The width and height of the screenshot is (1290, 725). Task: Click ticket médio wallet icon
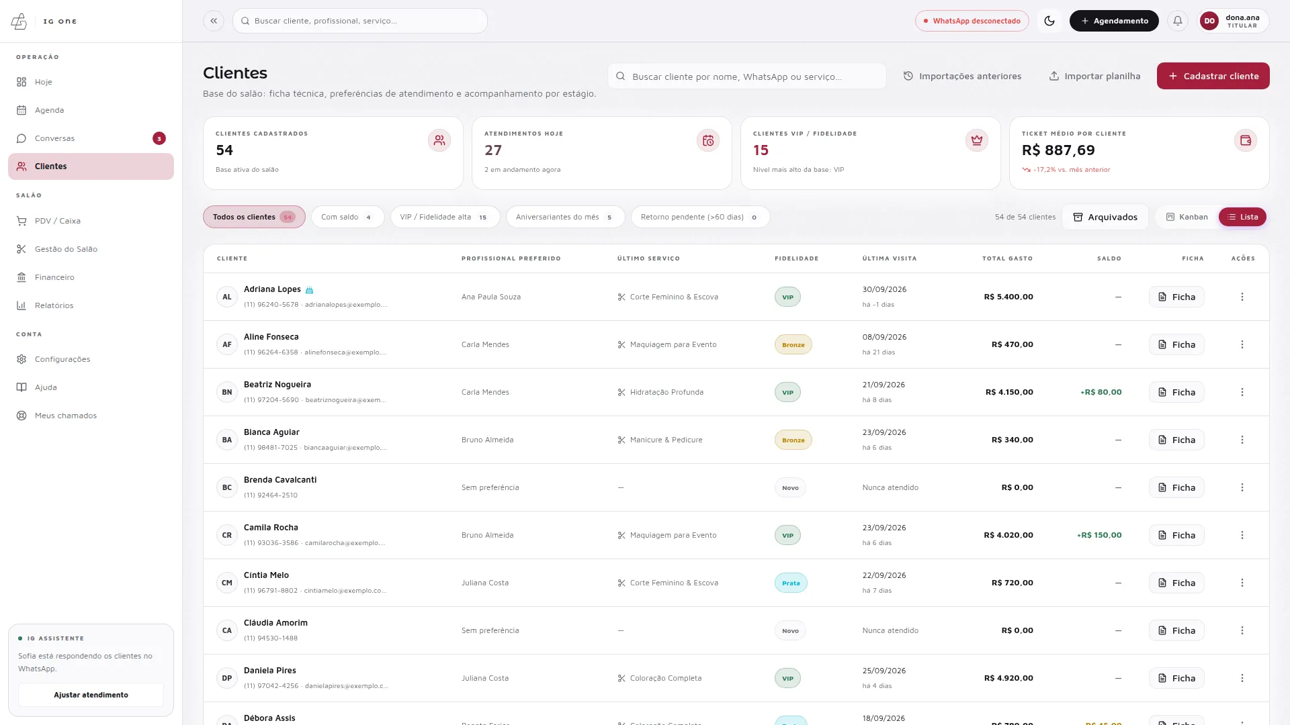click(x=1246, y=140)
